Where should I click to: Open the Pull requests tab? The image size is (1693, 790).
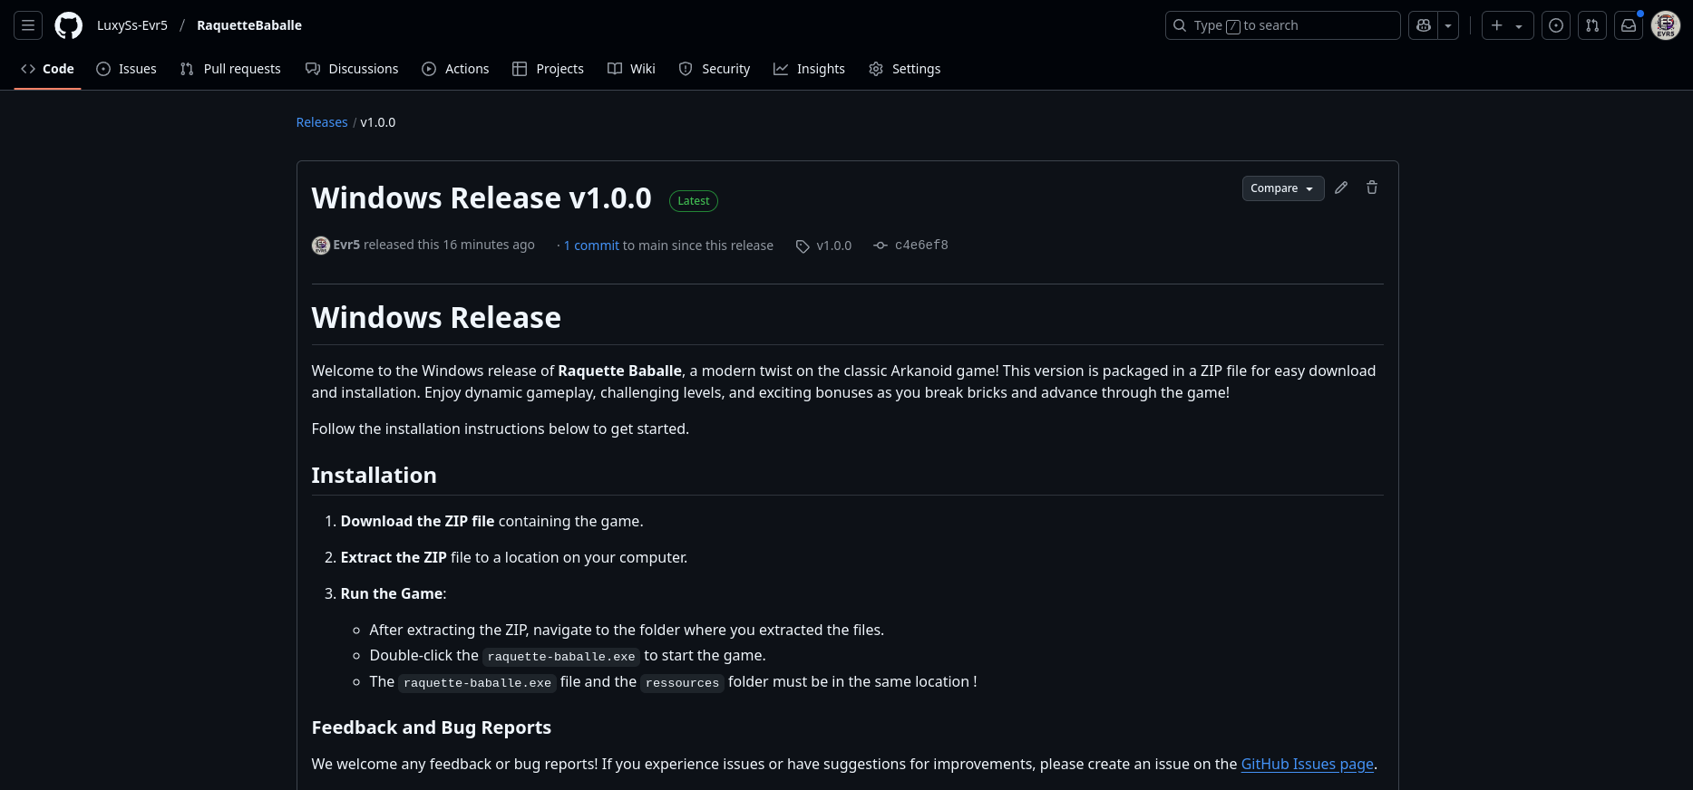[230, 69]
